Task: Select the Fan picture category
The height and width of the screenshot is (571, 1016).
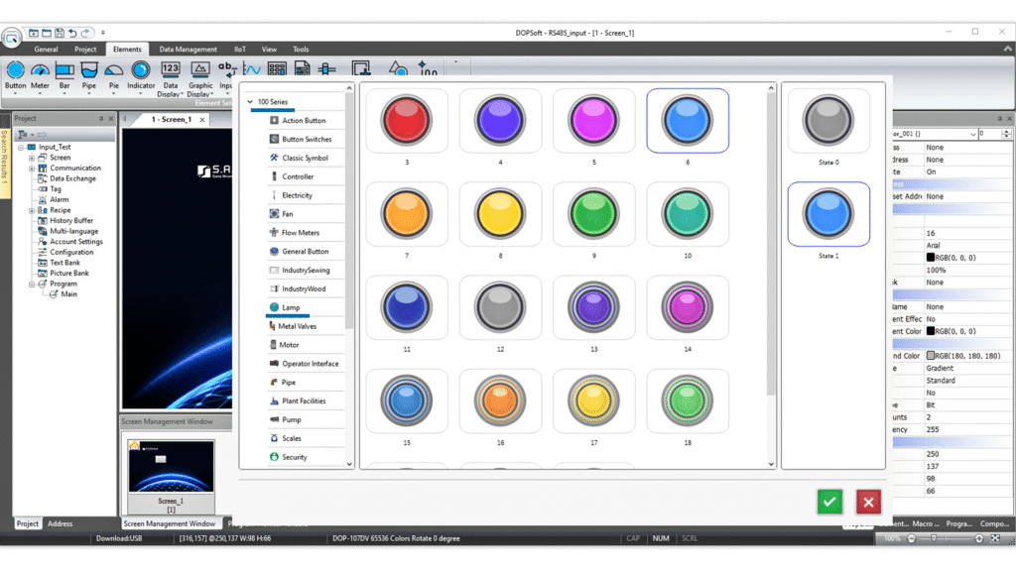Action: pos(287,214)
